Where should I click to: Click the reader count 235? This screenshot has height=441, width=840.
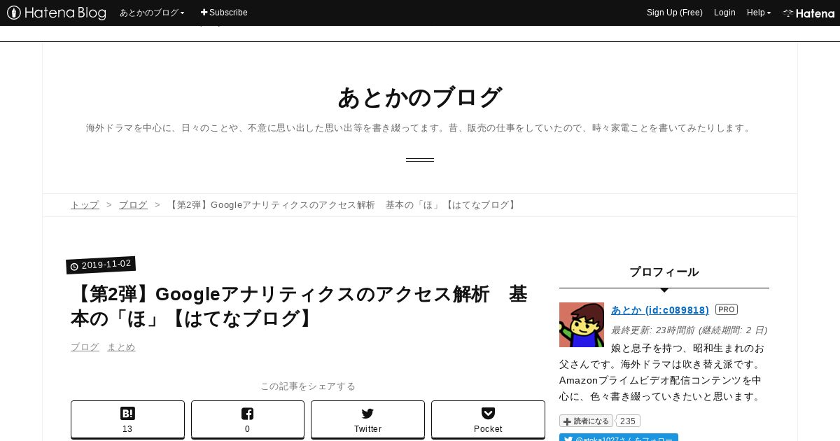pos(628,421)
